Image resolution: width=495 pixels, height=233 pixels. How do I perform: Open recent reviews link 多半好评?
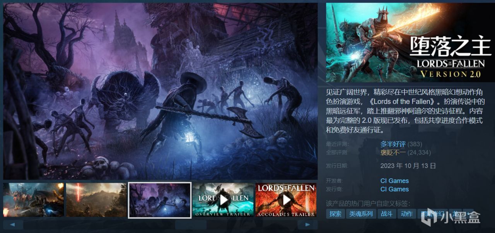pos(393,144)
